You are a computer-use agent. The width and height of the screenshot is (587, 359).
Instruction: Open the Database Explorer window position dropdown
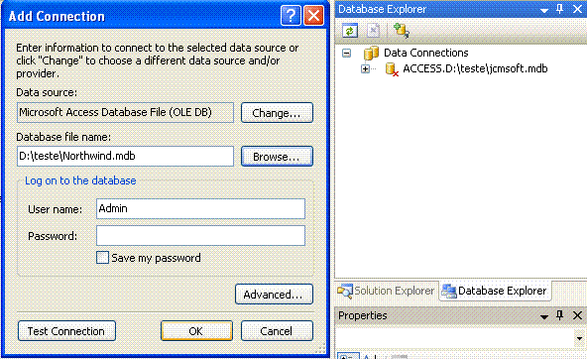(544, 11)
